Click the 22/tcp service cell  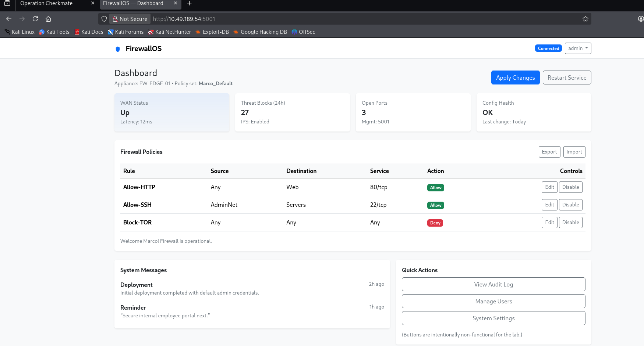378,205
